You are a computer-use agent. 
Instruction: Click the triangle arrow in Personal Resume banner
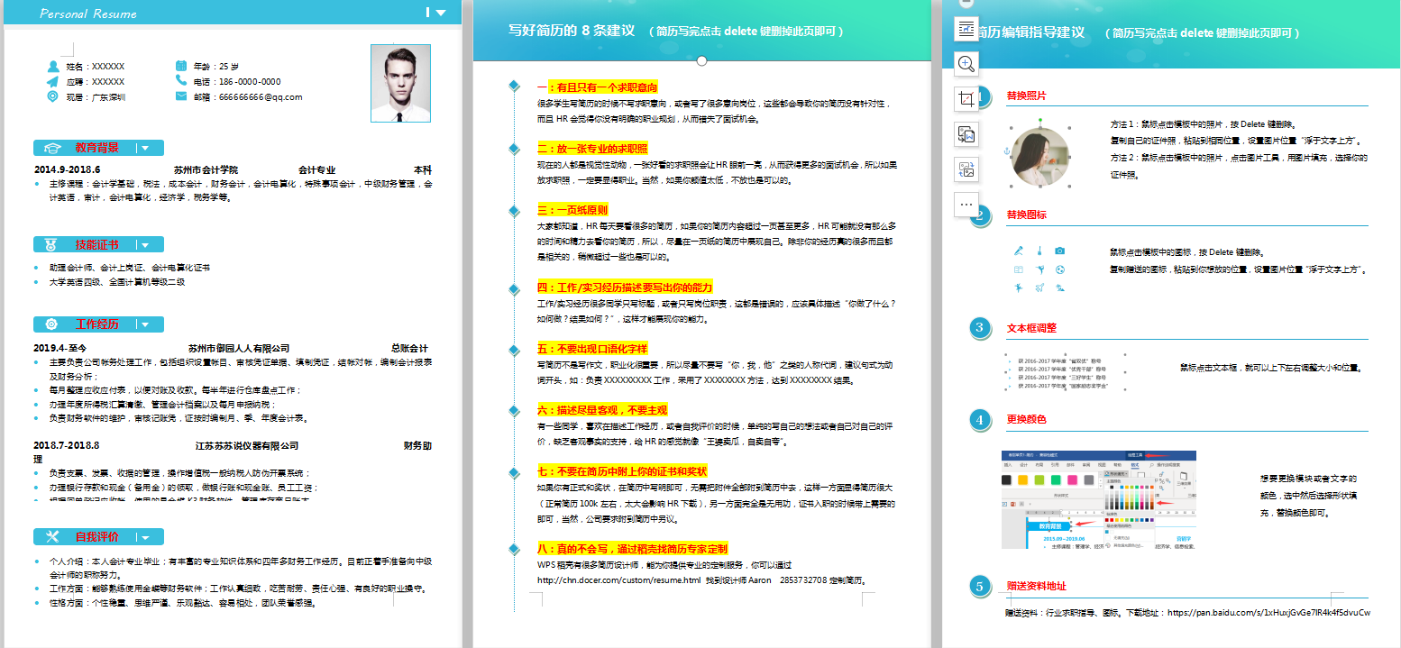[x=440, y=13]
